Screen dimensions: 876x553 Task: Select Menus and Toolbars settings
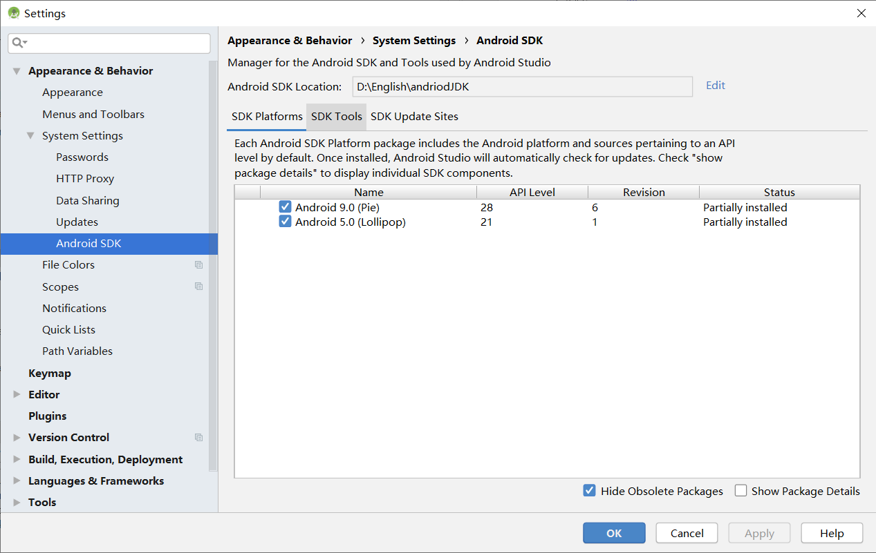pyautogui.click(x=93, y=115)
